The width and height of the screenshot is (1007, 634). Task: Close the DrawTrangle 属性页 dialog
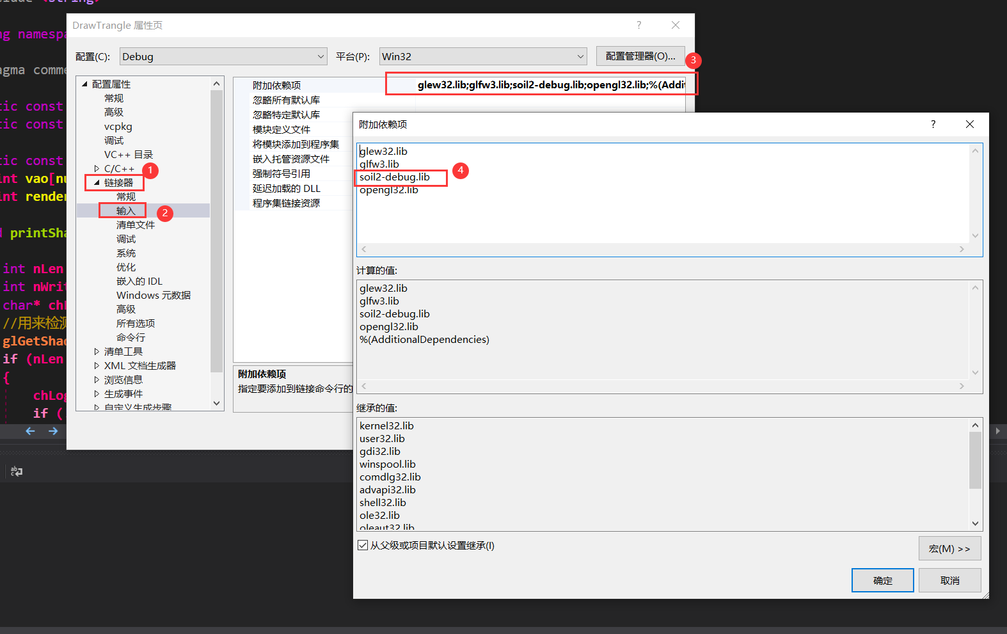pyautogui.click(x=676, y=25)
